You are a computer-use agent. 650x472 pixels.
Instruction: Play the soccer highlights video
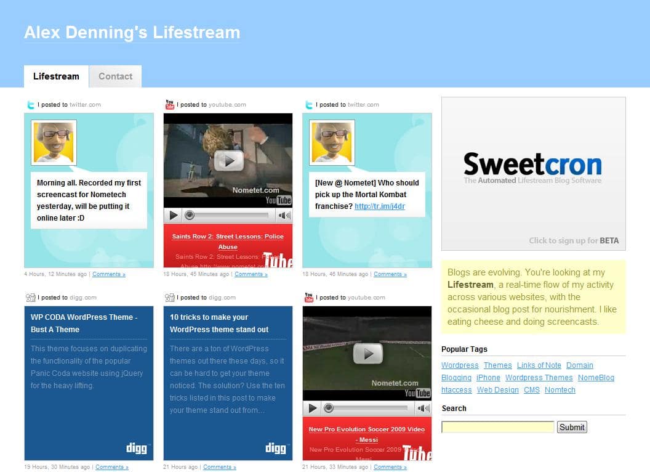coord(367,354)
